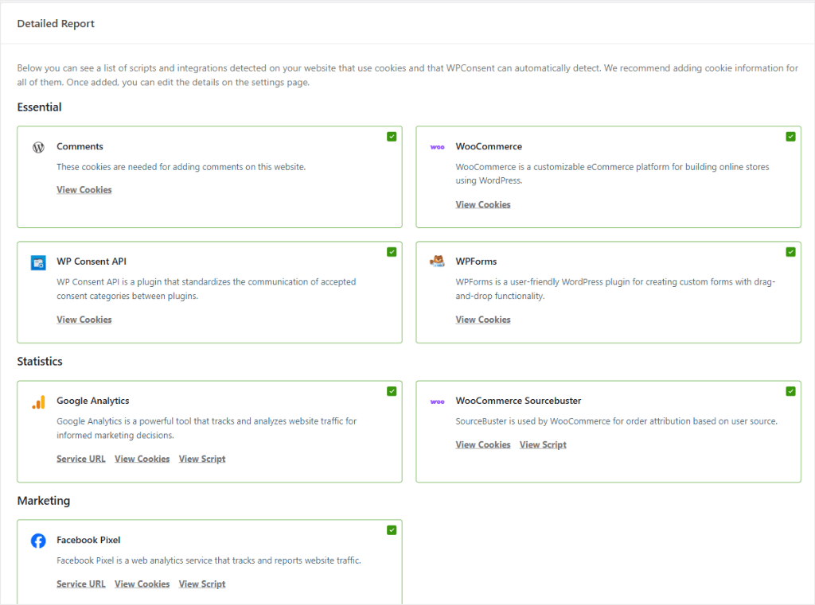
Task: Uncheck the Comments card checkbox
Action: click(392, 137)
